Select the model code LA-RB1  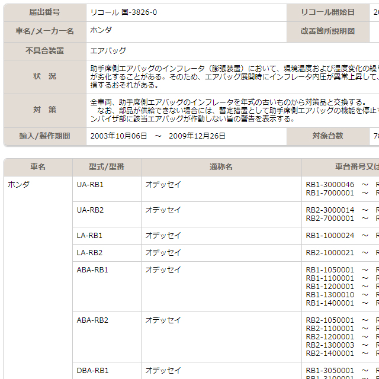[89, 236]
